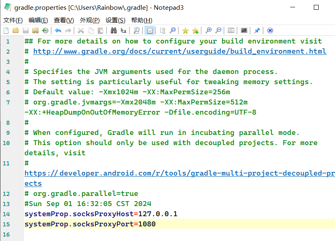The width and height of the screenshot is (335, 241).
Task: Zoom out of the editor text
Action: (218, 30)
